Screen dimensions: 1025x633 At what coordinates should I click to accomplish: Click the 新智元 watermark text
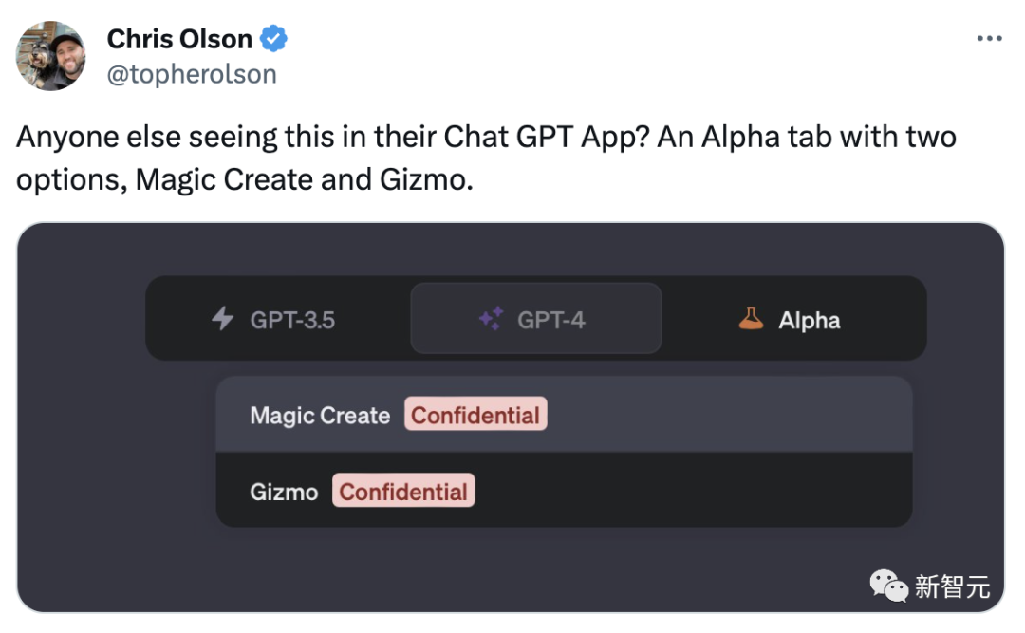(x=952, y=586)
